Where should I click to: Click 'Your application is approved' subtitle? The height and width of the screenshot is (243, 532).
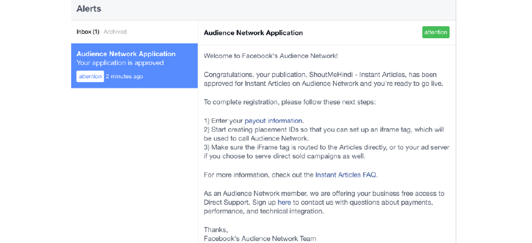click(120, 63)
